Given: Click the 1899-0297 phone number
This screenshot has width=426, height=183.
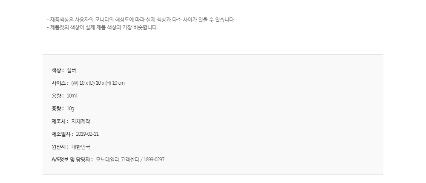Looking at the screenshot, I should tap(154, 160).
